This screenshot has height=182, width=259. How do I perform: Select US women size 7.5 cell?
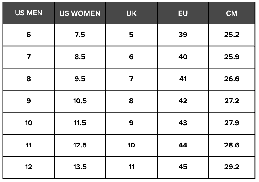tap(80, 35)
